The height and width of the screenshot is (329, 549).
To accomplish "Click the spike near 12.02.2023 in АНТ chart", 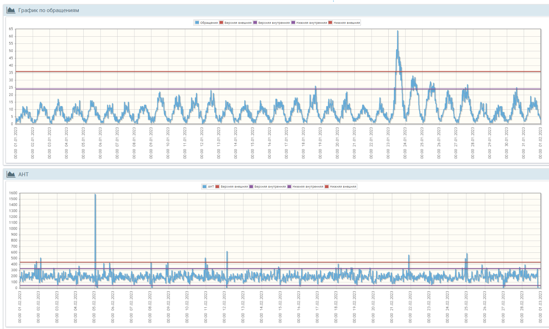I will [227, 252].
